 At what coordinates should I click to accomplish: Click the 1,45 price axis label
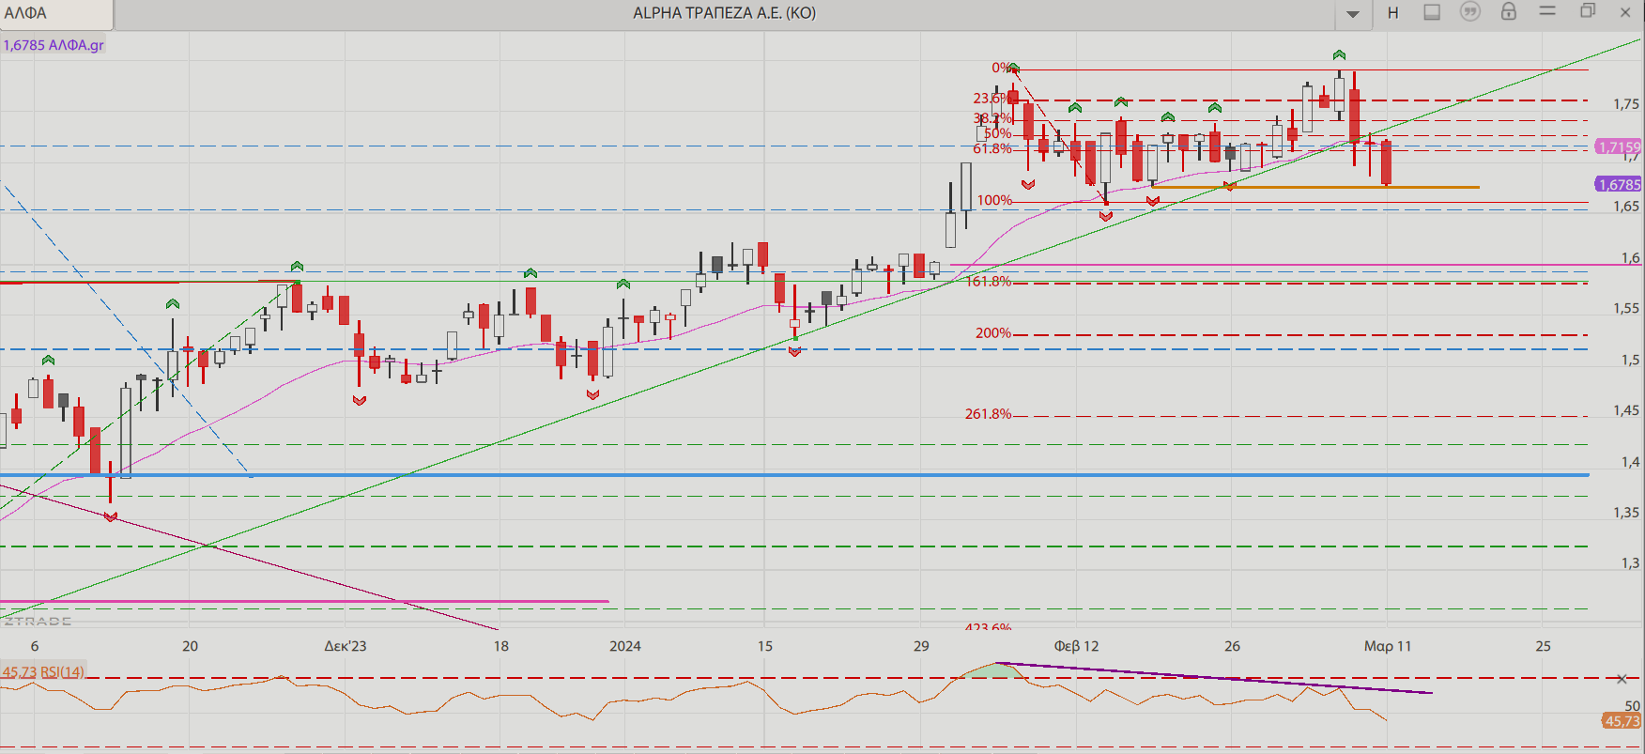click(x=1626, y=410)
